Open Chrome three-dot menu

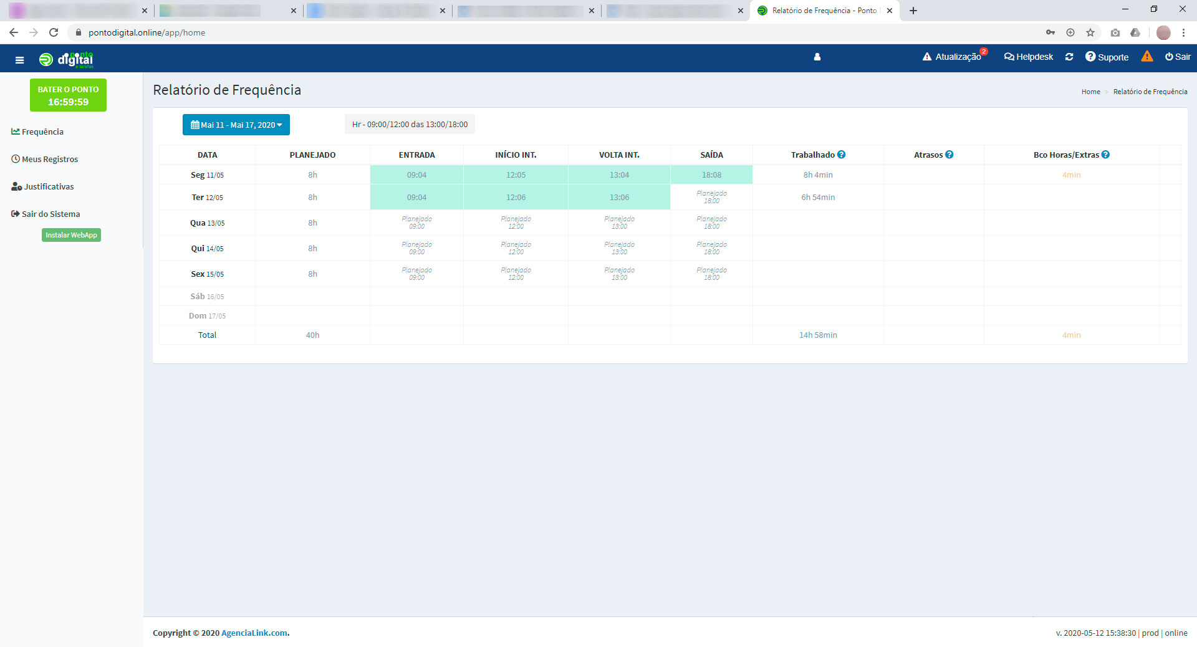[x=1183, y=32]
